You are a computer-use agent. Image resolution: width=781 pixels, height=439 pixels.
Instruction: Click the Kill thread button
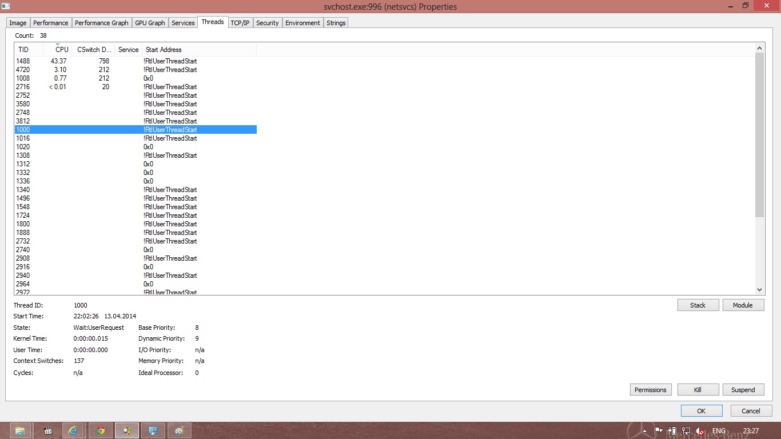click(x=698, y=390)
